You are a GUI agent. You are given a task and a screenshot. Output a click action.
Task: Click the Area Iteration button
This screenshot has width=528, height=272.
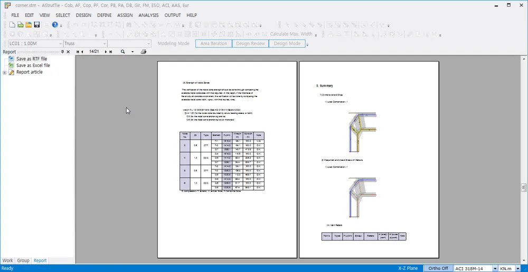coord(213,43)
